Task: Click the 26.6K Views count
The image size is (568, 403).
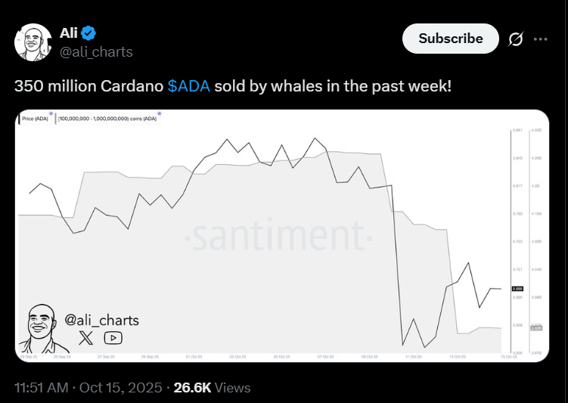Action: point(212,387)
